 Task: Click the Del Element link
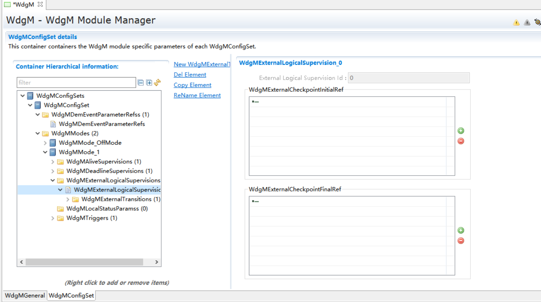(x=190, y=74)
